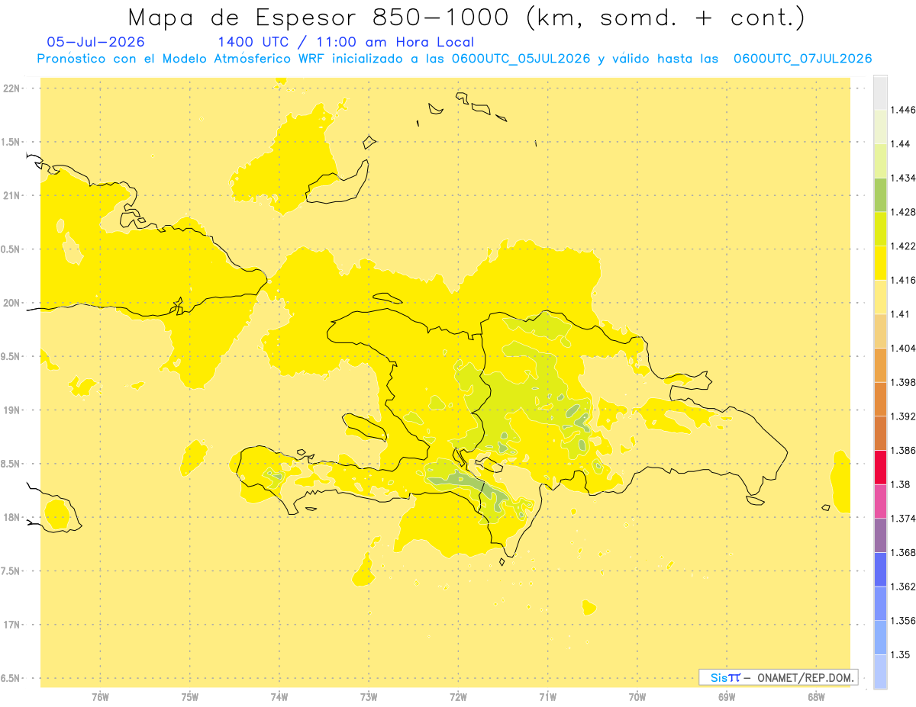Viewport: 916px width, 707px height.
Task: Click the init time '0600UTC_05JUL2026' in the subtitle
Action: [522, 59]
